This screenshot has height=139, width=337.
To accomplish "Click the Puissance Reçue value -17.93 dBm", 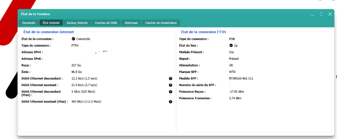I will coord(236,92).
